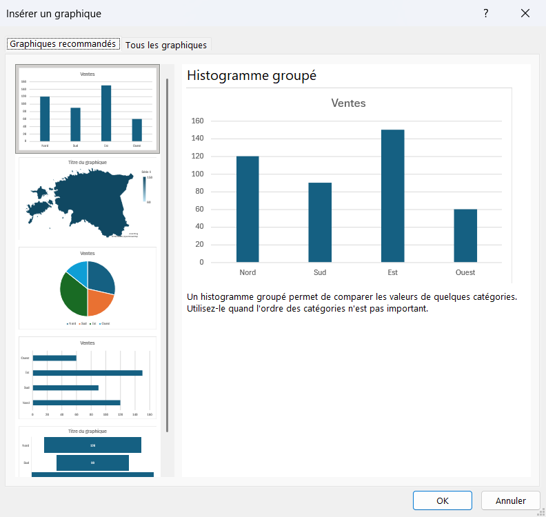Open help with the question mark icon
The image size is (546, 517).
(x=486, y=13)
